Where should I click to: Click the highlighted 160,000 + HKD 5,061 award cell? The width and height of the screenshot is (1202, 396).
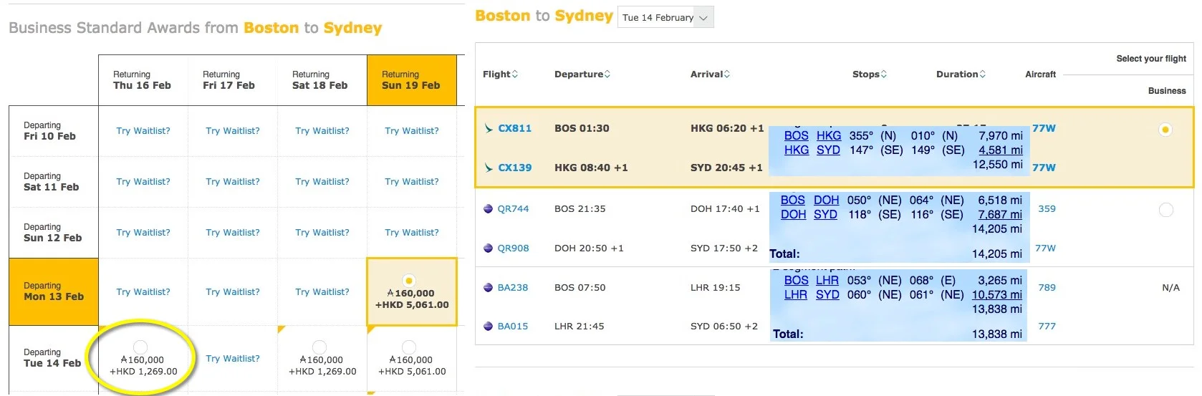pos(411,292)
